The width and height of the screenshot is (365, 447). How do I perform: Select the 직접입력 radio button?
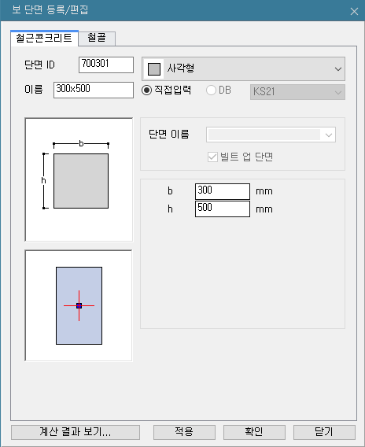click(146, 91)
